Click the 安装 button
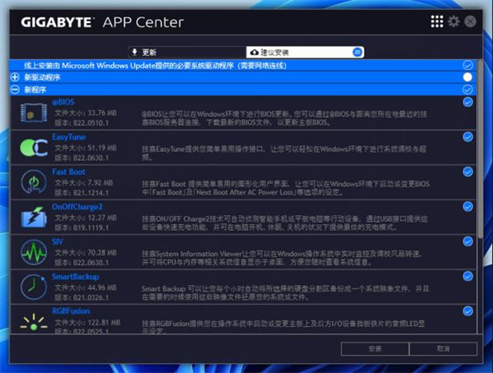Viewport: 493px width, 373px height. coord(374,348)
